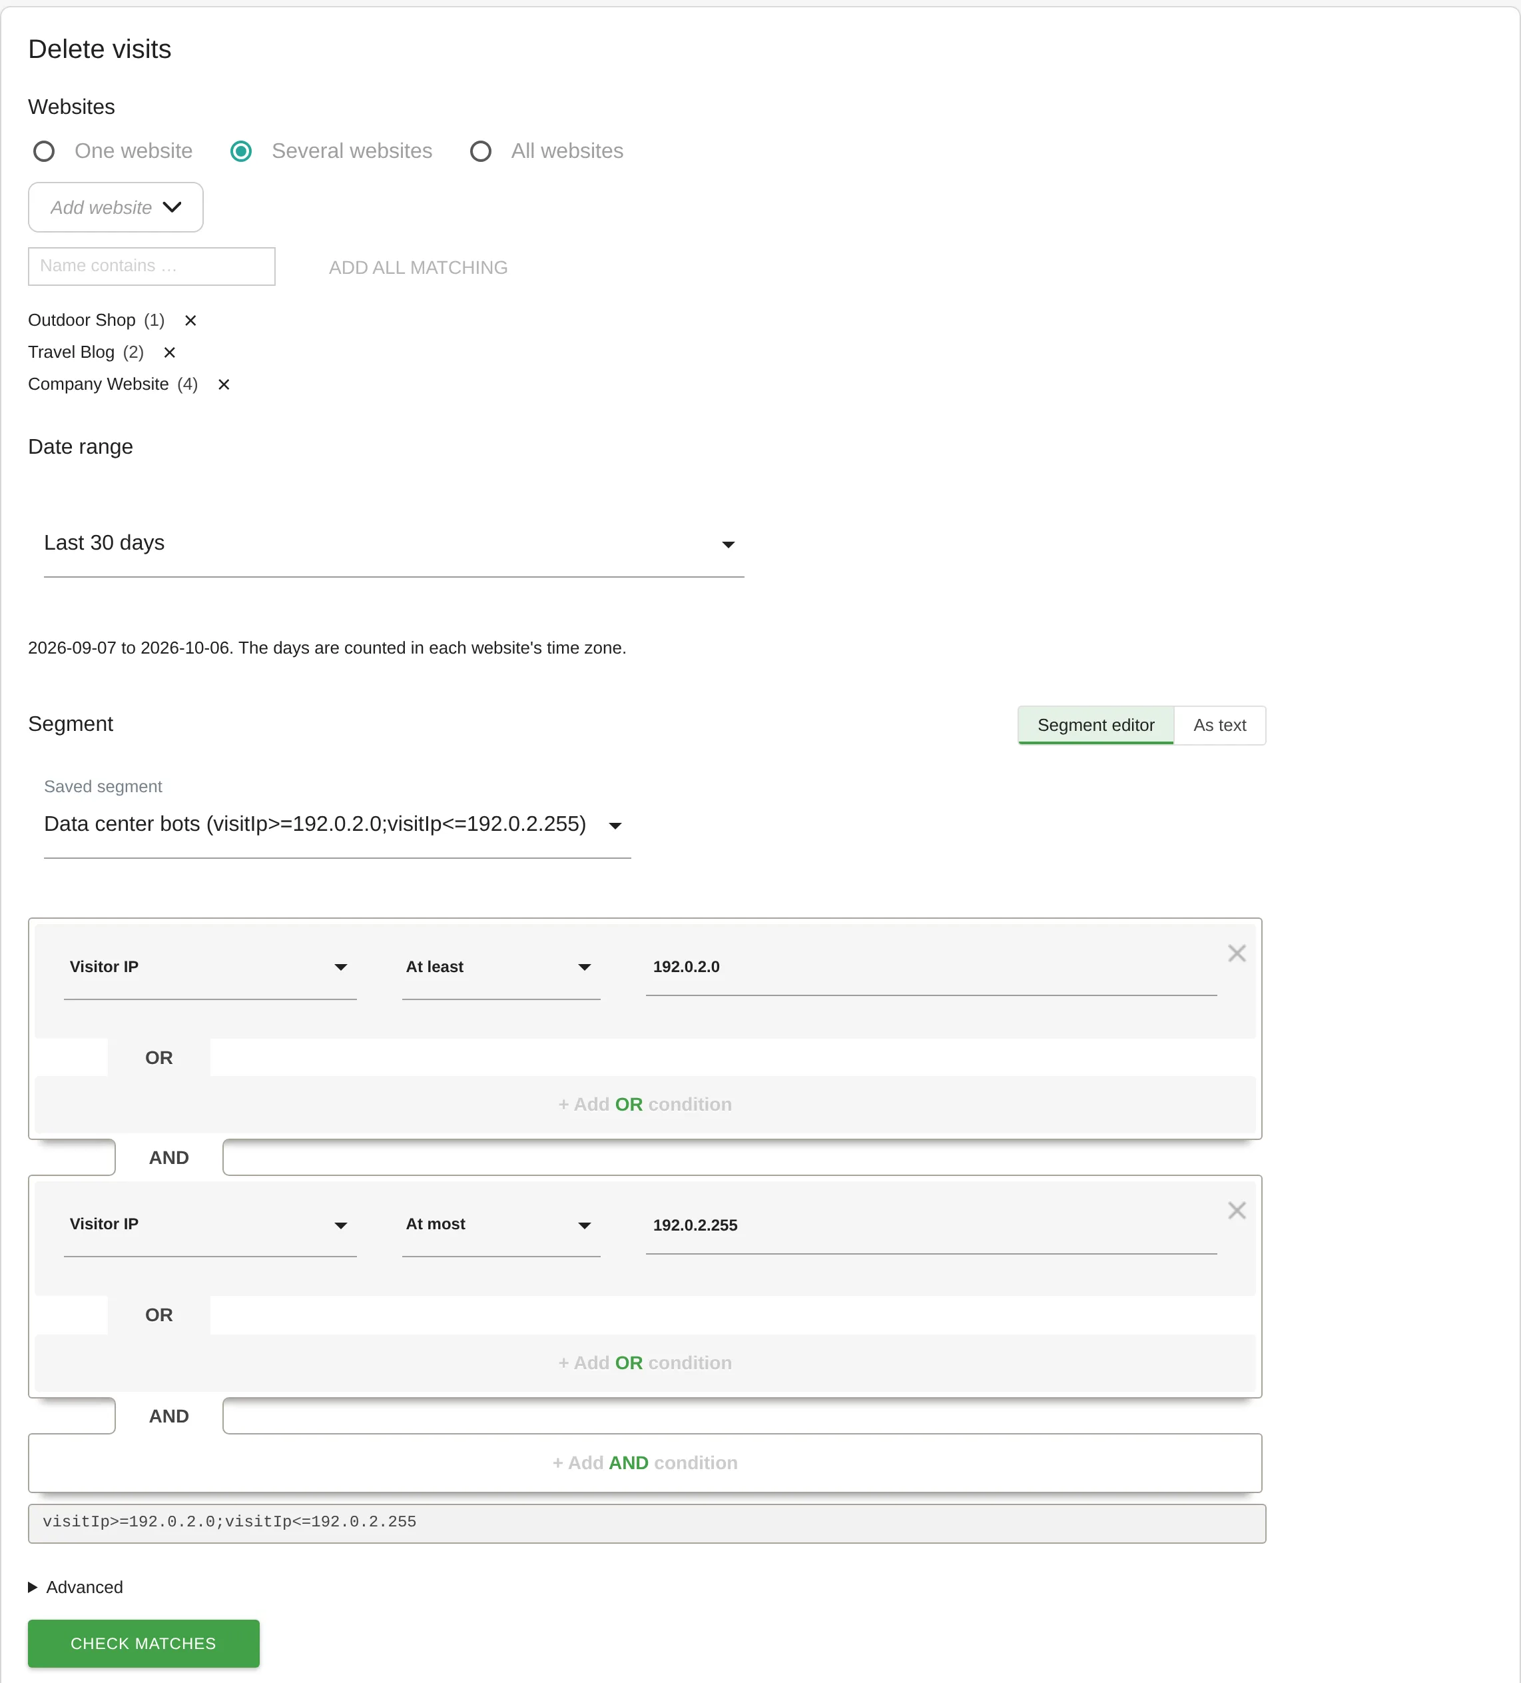The width and height of the screenshot is (1521, 1683).
Task: Click the Check Matches button
Action: coord(143,1643)
